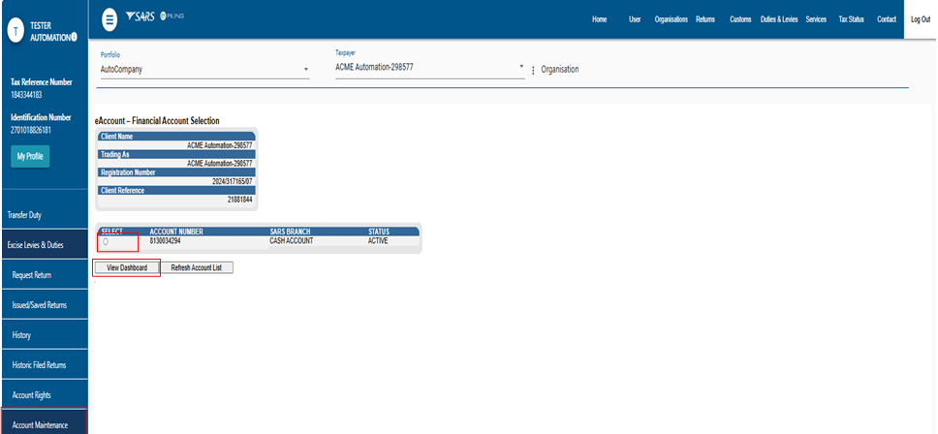The width and height of the screenshot is (938, 434).
Task: Click the eFiling logo
Action: pyautogui.click(x=172, y=18)
